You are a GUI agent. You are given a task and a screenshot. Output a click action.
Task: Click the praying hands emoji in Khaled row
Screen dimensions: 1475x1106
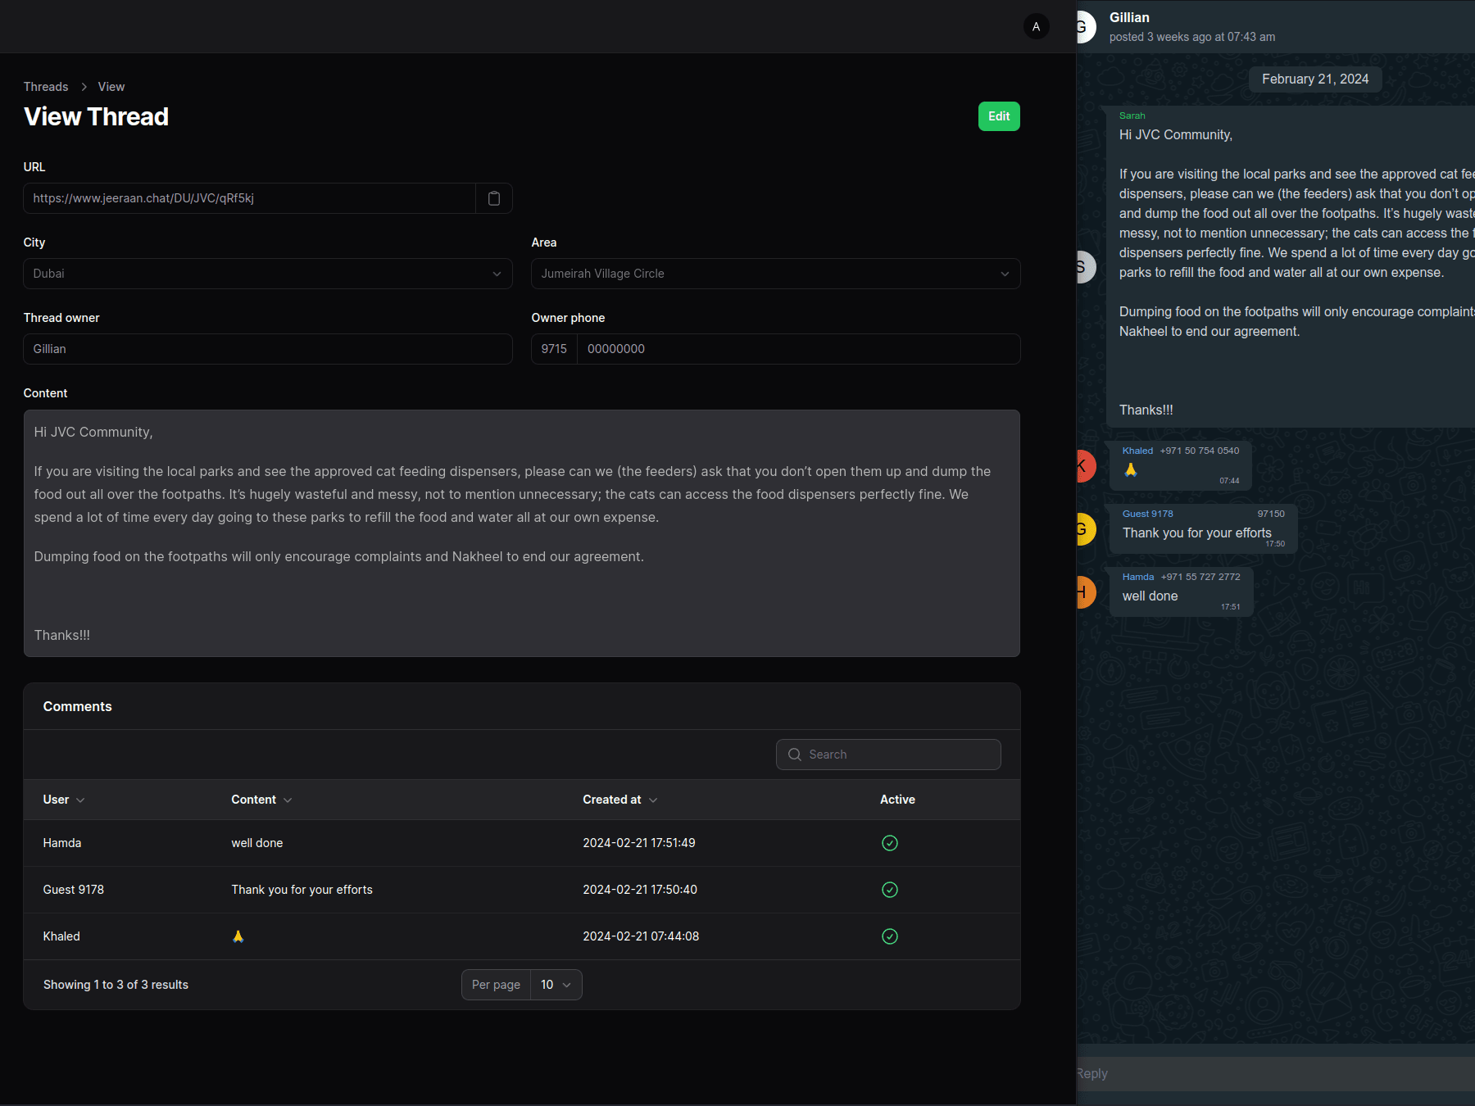(238, 936)
